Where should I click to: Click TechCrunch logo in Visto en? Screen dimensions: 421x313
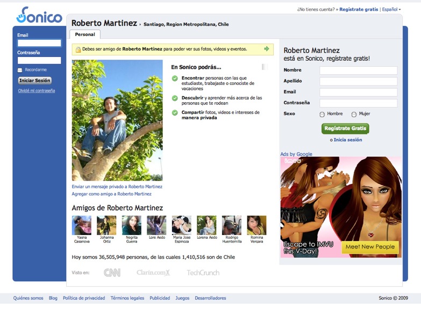(x=203, y=273)
